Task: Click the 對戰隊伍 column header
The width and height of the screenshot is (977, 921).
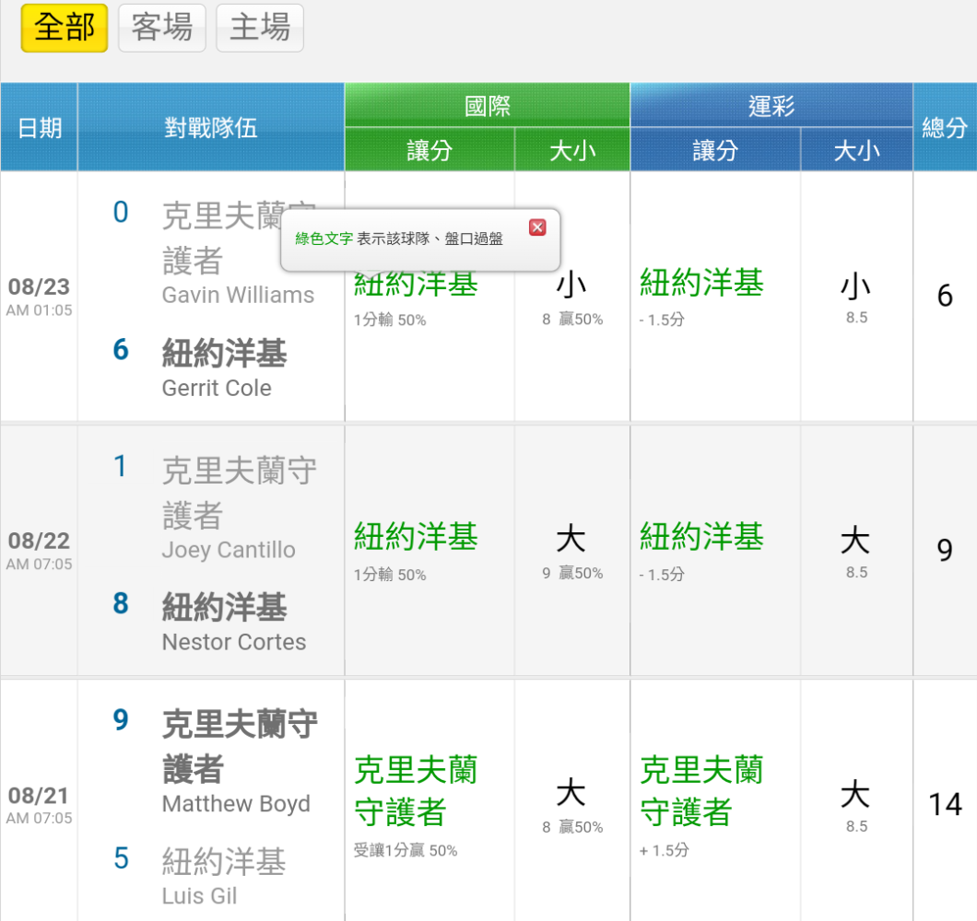Action: (x=211, y=127)
